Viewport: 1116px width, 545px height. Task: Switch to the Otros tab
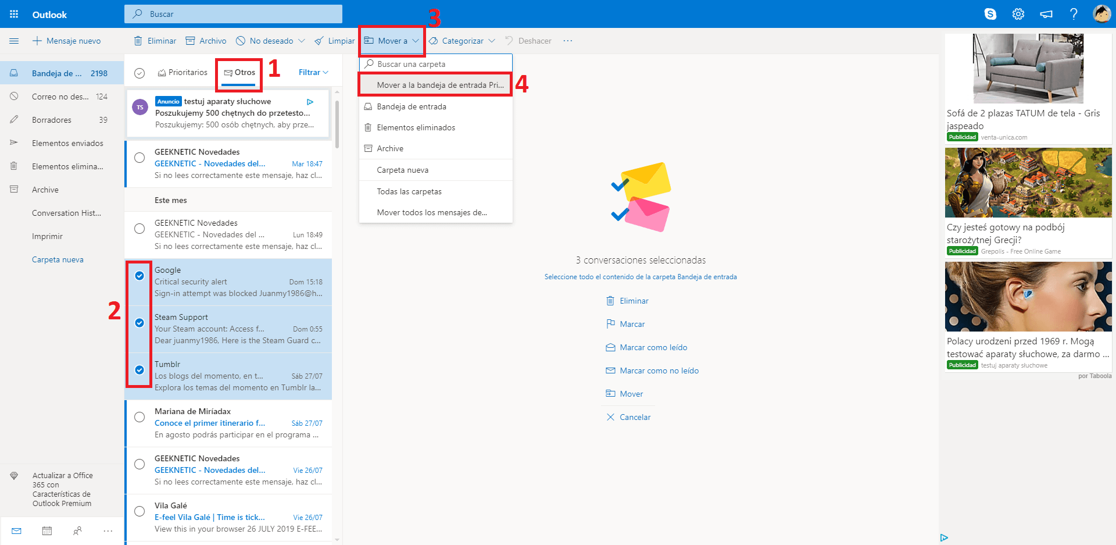(x=239, y=72)
